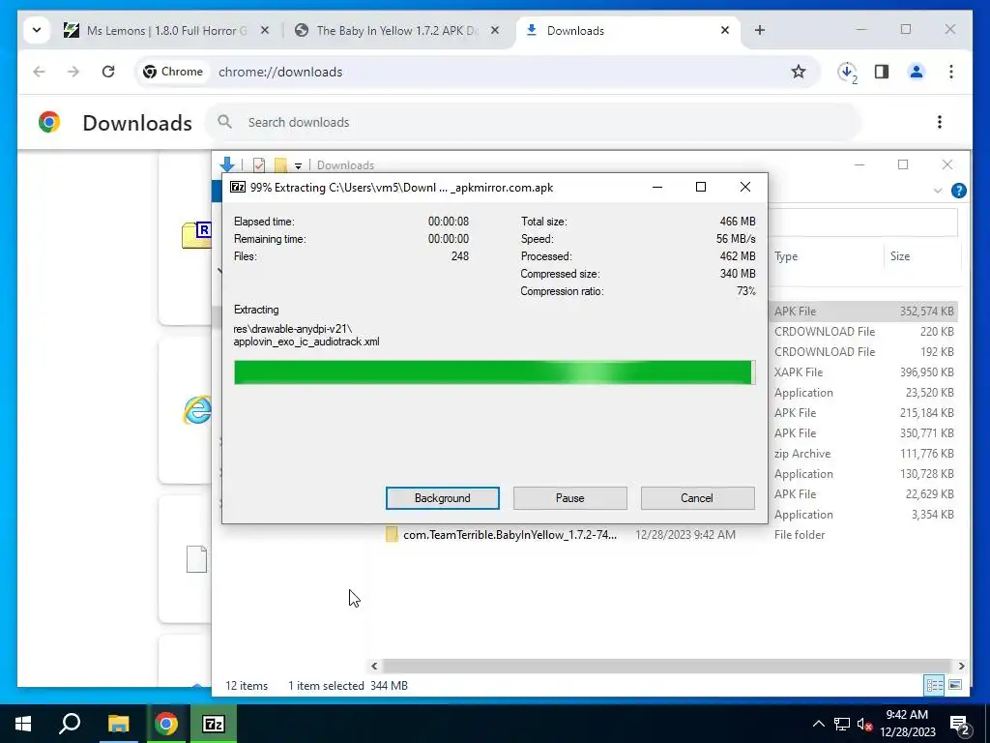The width and height of the screenshot is (990, 743).
Task: Switch to The Baby In Yellow tab
Action: coord(396,30)
